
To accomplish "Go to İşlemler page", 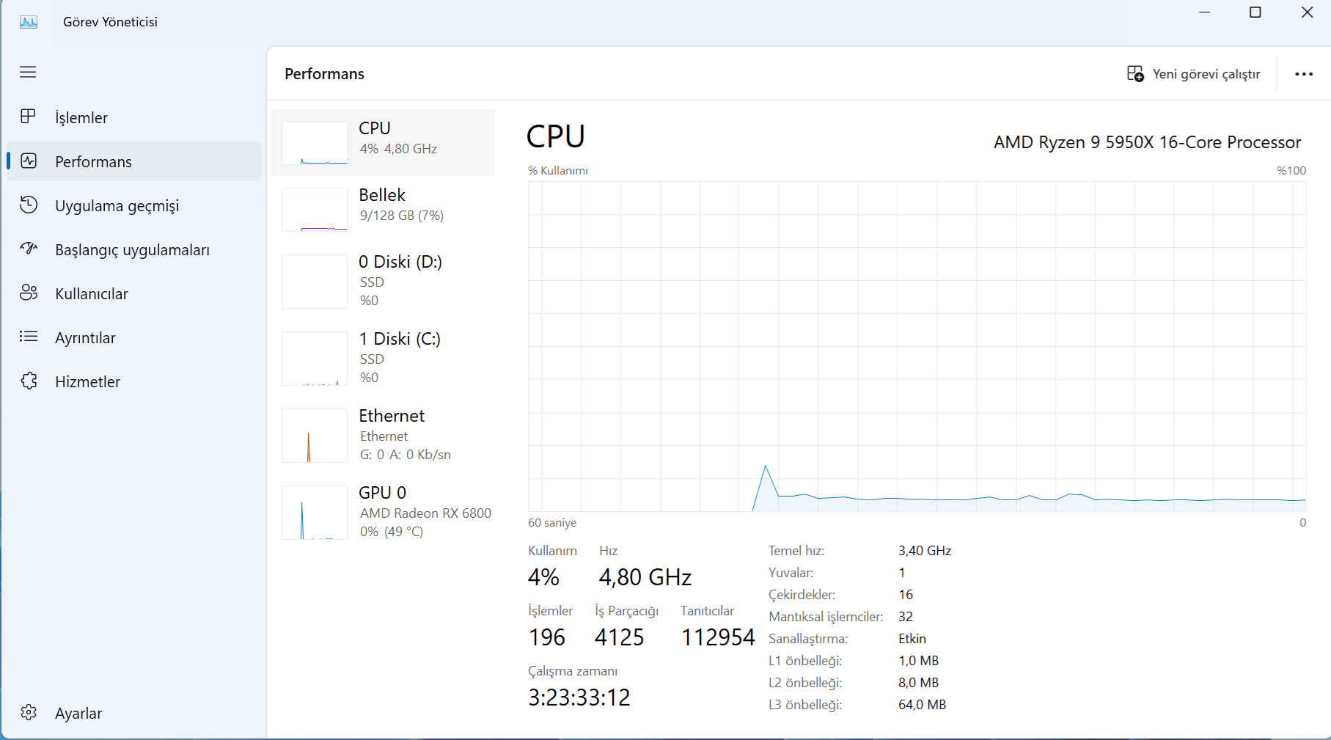I will (133, 117).
